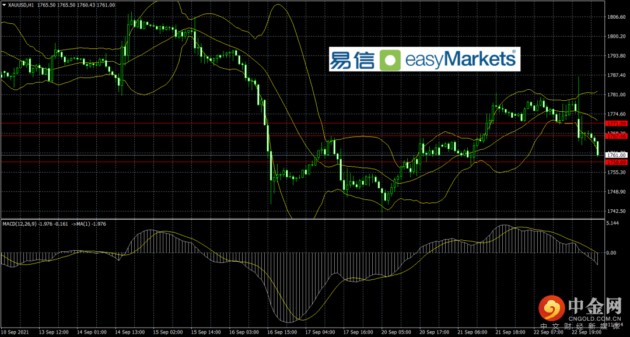Click the 1793.80 price axis label
The height and width of the screenshot is (337, 630).
617,56
